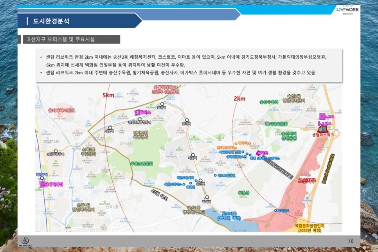Click the 효자역 station circle marker
The width and height of the screenshot is (378, 252).
click(162, 104)
